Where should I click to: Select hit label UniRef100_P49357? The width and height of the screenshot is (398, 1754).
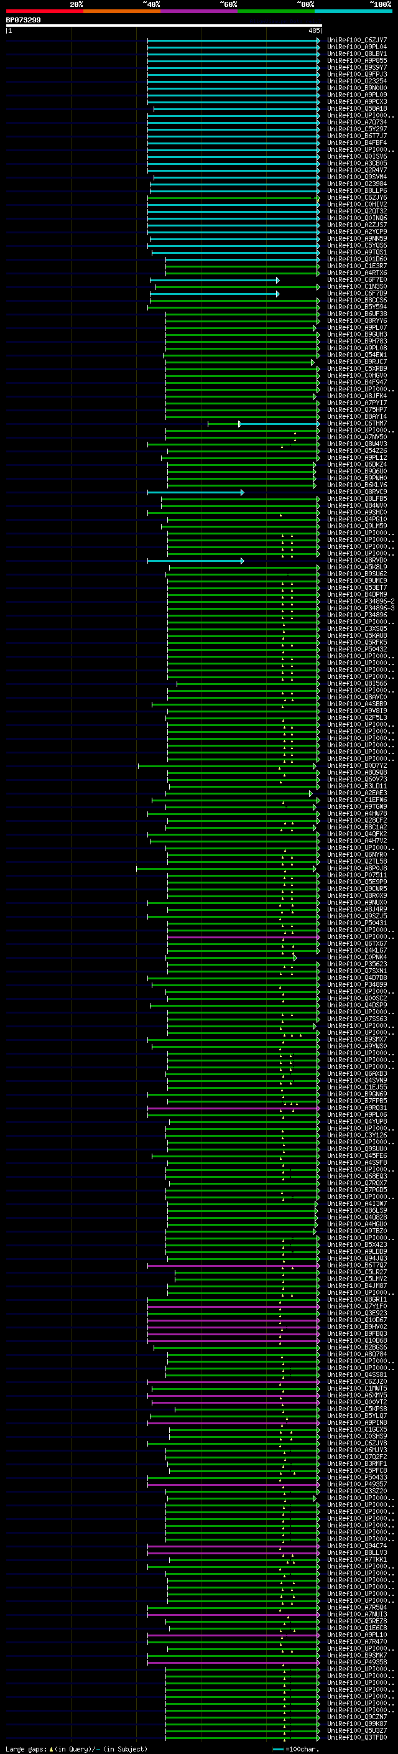pyautogui.click(x=356, y=1484)
